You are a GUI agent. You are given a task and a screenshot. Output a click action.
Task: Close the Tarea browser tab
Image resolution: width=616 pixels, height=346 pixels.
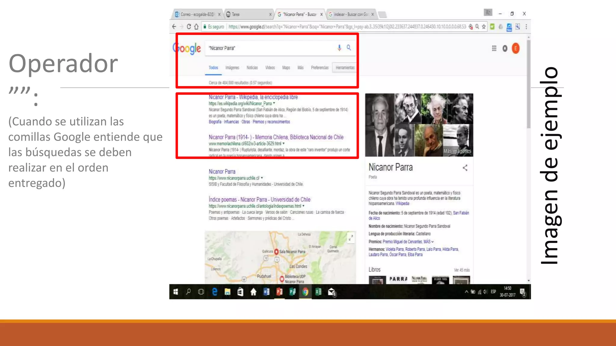(x=270, y=14)
